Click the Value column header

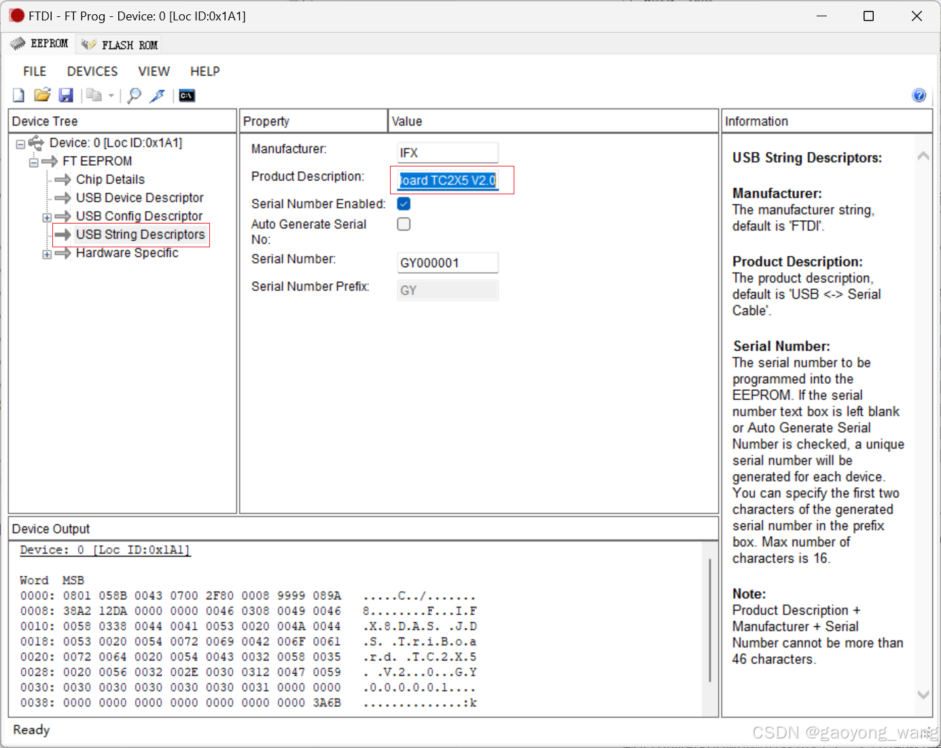(x=553, y=121)
